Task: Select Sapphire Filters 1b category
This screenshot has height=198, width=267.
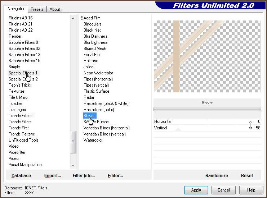Action: pyautogui.click(x=25, y=61)
